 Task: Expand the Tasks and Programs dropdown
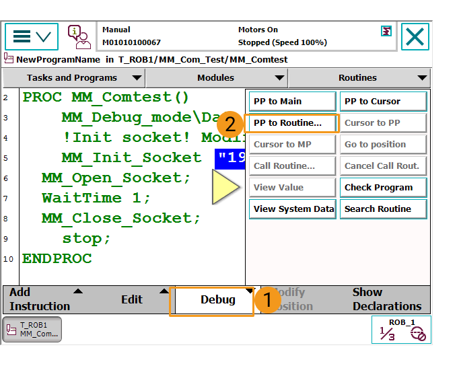point(73,77)
